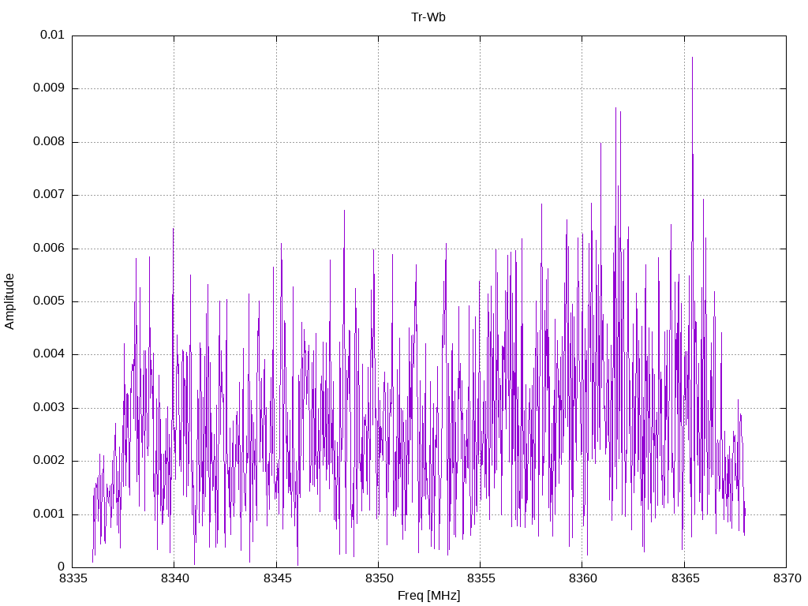Click the x-axis tick label 8335

pyautogui.click(x=73, y=578)
